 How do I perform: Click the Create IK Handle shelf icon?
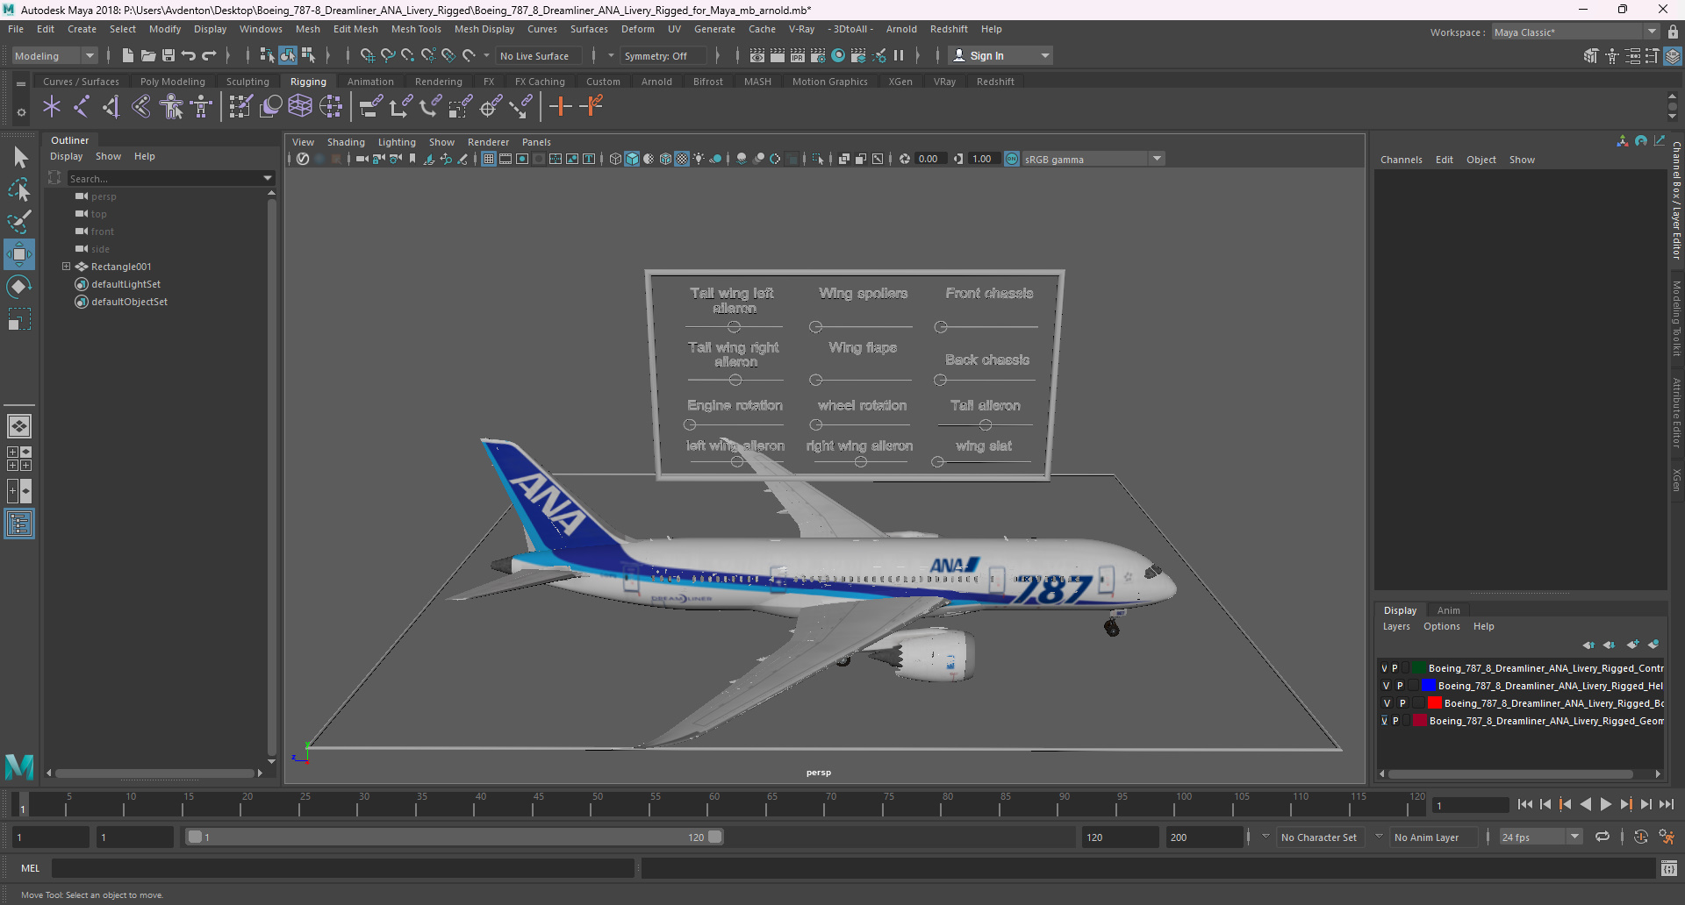click(111, 107)
